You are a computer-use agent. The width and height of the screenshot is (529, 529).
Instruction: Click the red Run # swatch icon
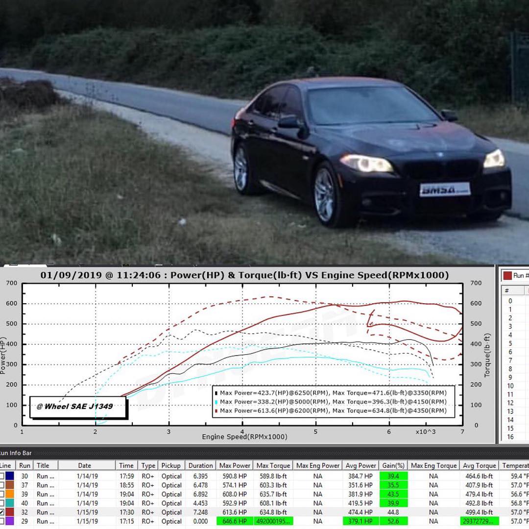point(507,276)
